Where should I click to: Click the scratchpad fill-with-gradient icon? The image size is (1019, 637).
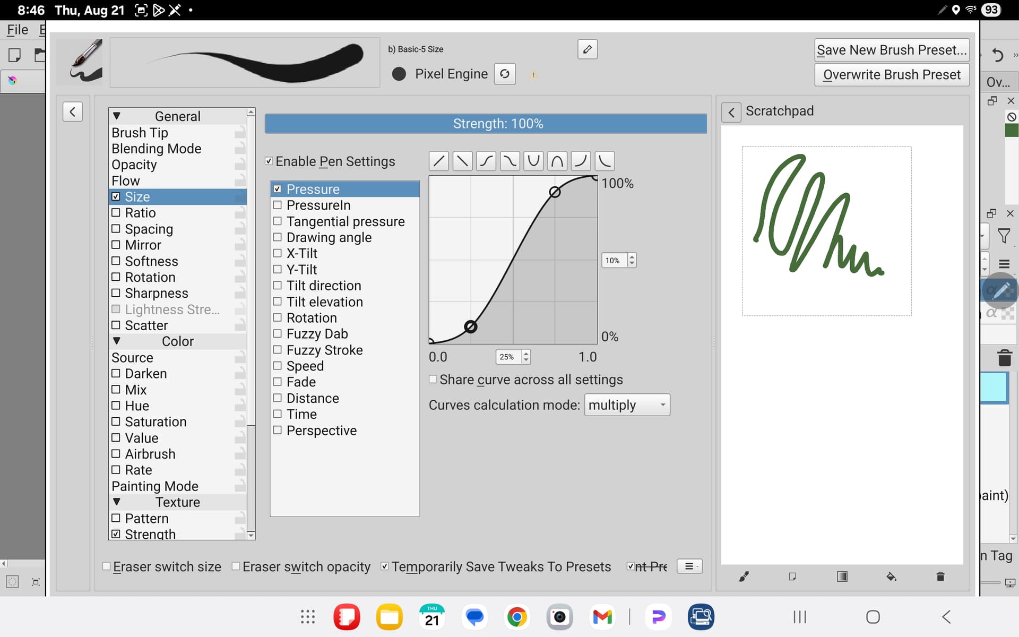842,576
